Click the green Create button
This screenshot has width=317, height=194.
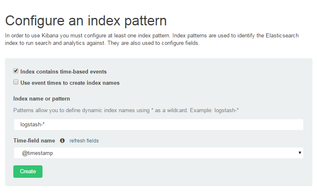coord(28,172)
